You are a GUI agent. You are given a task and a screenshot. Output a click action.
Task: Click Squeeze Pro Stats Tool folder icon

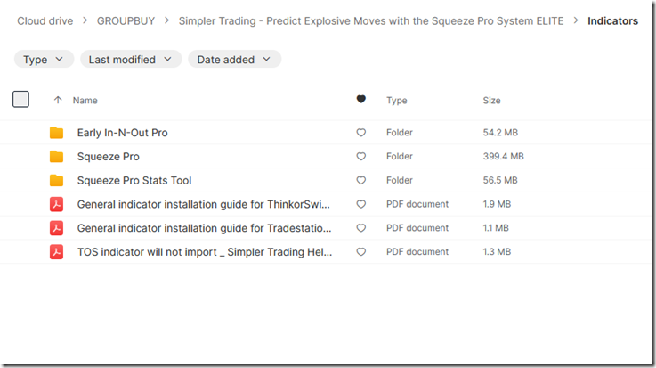click(56, 181)
